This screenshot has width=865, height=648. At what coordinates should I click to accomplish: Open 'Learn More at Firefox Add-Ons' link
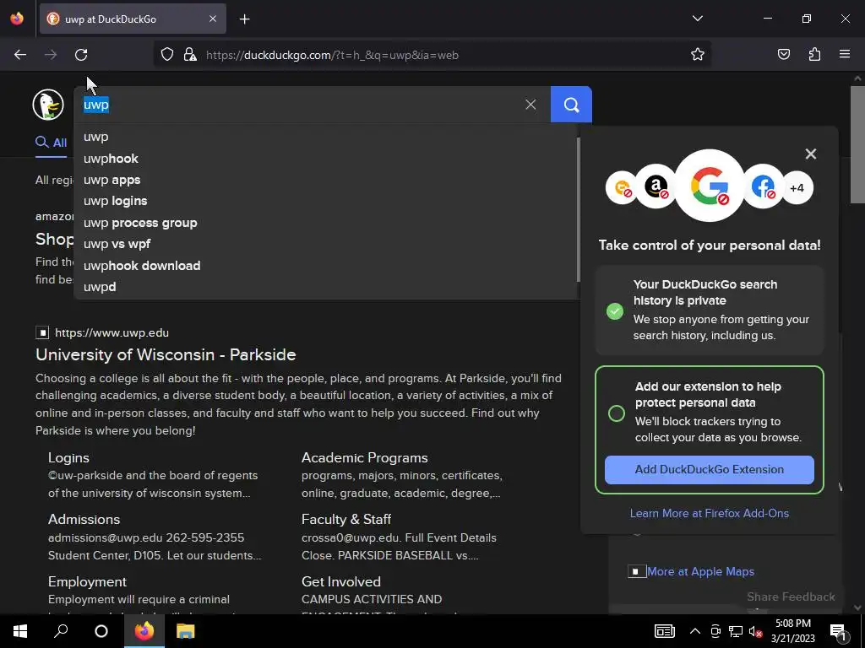[x=710, y=514]
